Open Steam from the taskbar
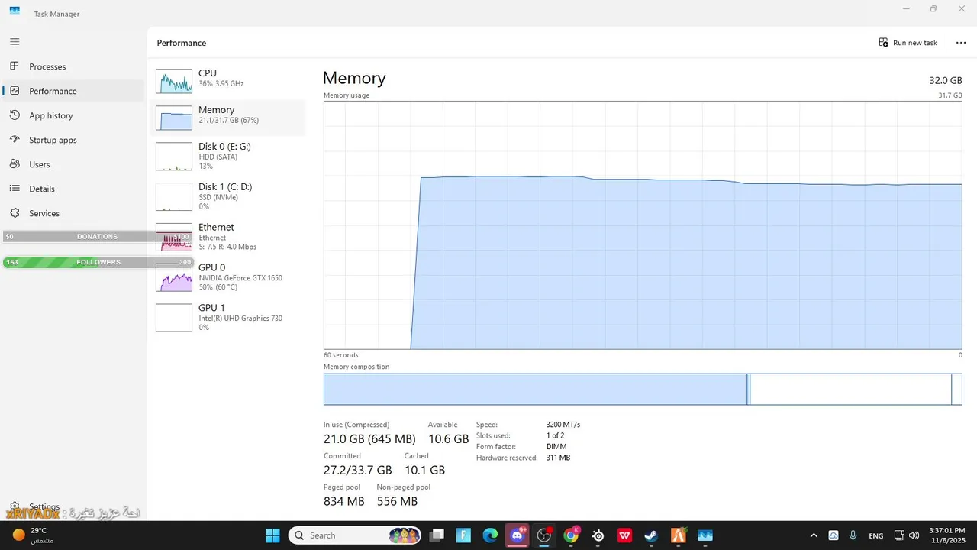This screenshot has height=550, width=977. pos(651,535)
